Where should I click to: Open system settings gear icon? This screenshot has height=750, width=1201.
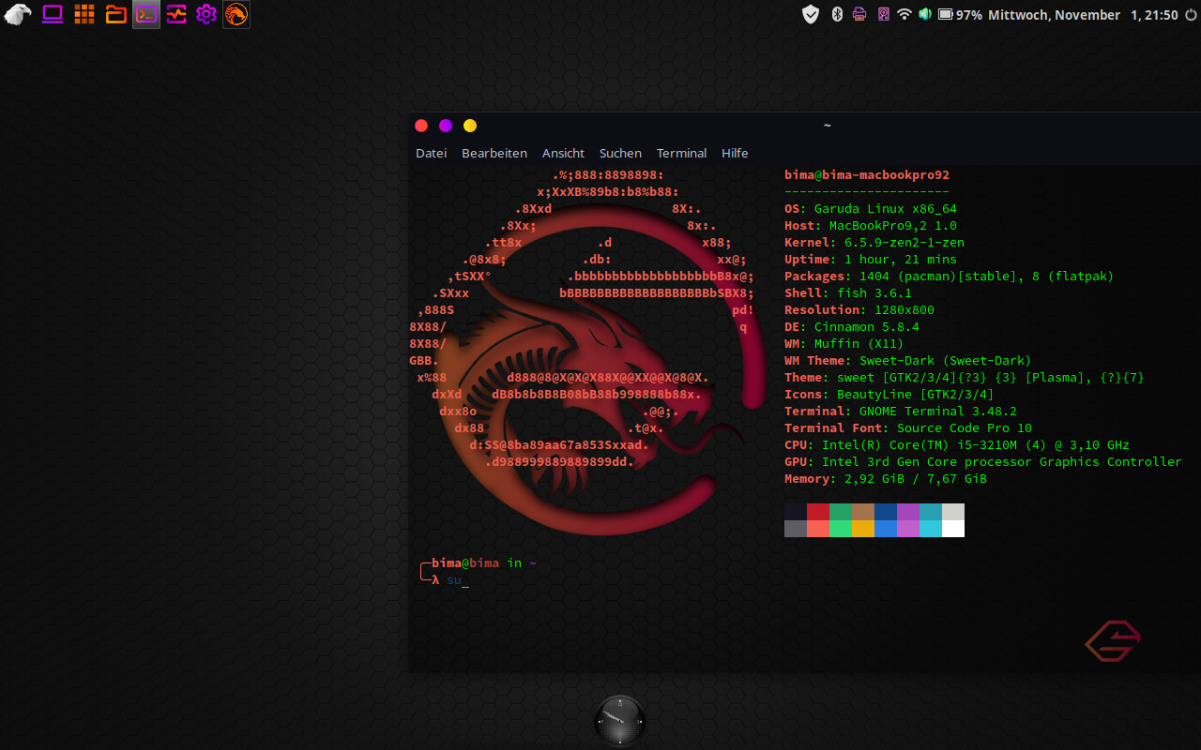(206, 14)
